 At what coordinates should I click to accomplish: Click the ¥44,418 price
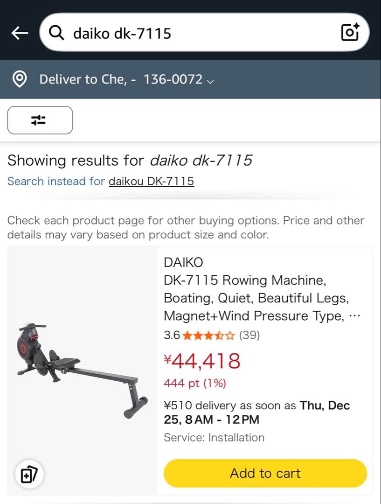202,361
